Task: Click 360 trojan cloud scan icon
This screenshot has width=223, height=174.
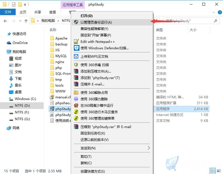Action: pyautogui.click(x=76, y=112)
